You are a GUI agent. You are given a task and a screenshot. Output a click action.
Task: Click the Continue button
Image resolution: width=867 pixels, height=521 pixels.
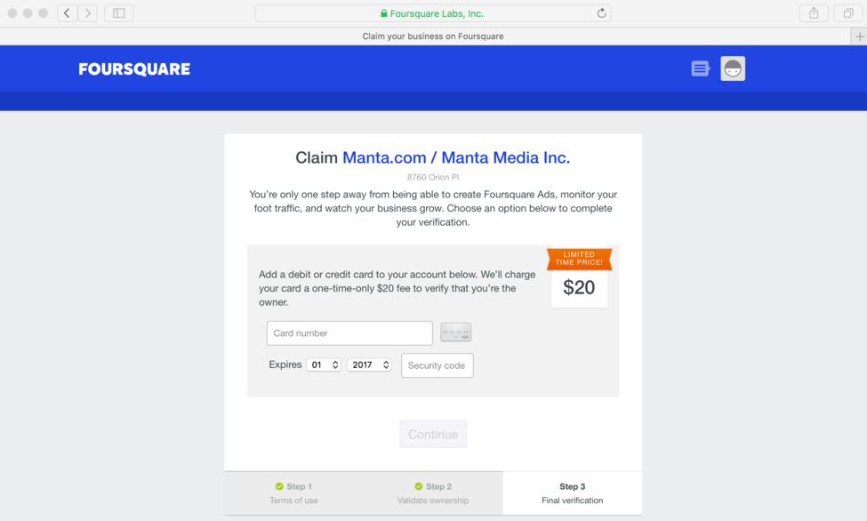tap(433, 434)
